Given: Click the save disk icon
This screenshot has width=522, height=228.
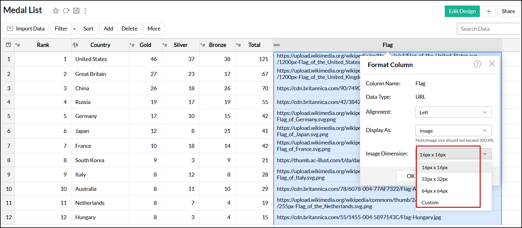Looking at the screenshot, I should (x=76, y=11).
